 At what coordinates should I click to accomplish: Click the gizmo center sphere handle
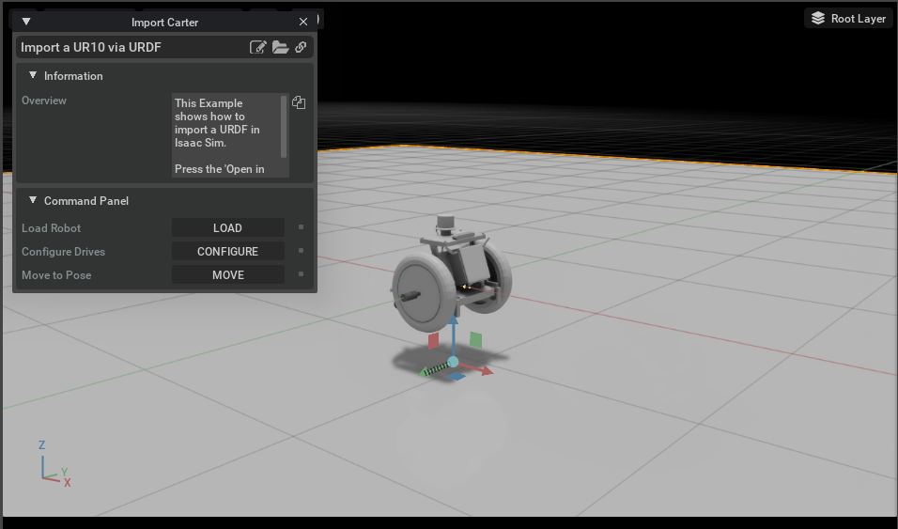(x=453, y=362)
